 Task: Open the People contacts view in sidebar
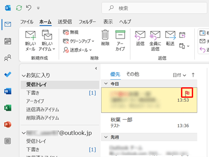click(8, 58)
